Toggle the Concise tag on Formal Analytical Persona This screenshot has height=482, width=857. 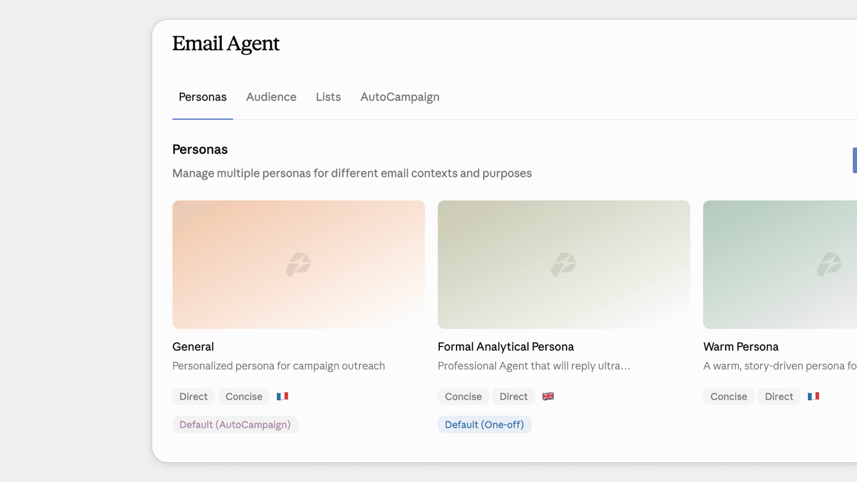coord(463,396)
